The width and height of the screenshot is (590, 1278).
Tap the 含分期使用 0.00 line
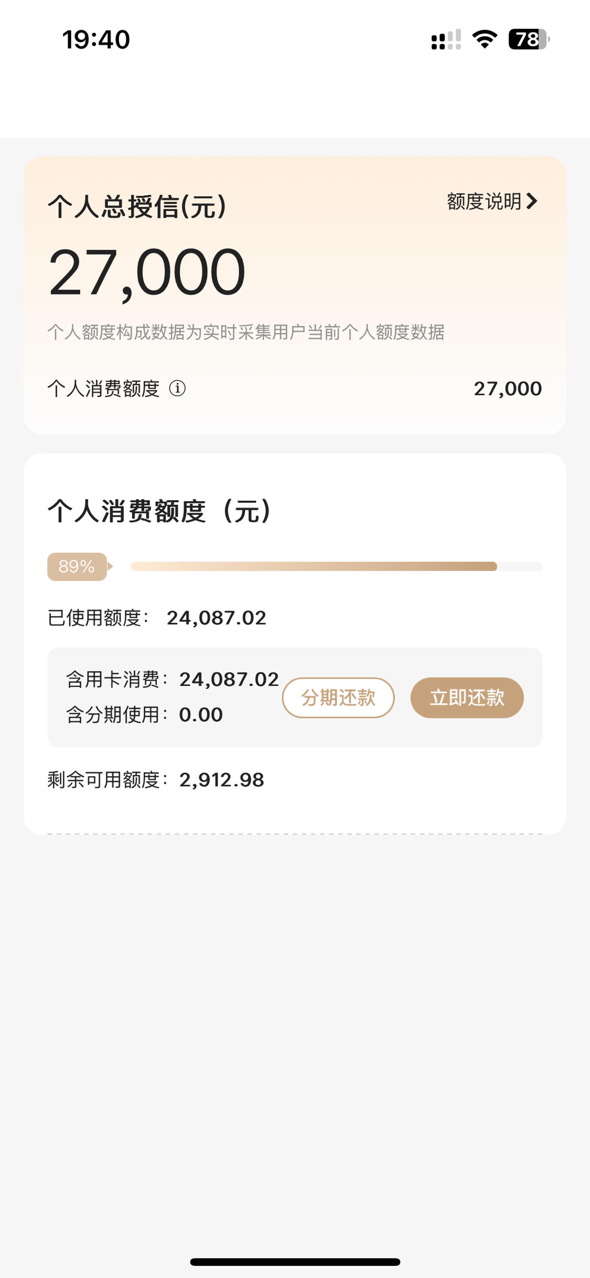tap(144, 714)
